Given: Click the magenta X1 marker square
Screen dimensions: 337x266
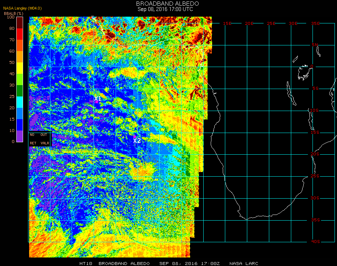Looking at the screenshot, I should point(96,102).
